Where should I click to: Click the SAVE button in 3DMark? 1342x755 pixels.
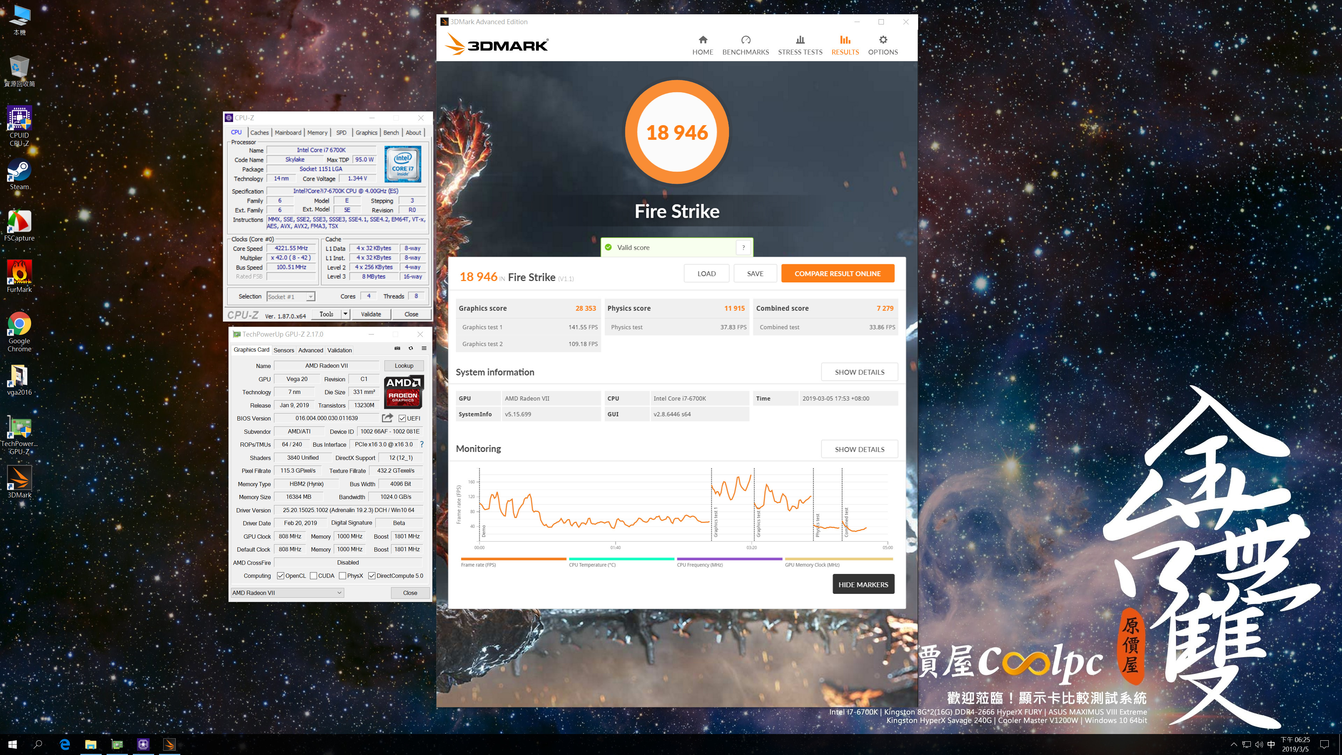(755, 274)
